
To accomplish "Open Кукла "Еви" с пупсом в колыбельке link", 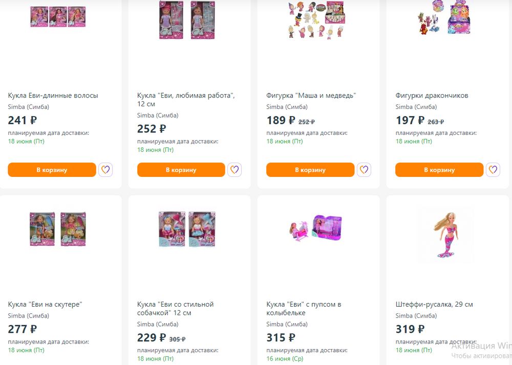I will point(304,308).
